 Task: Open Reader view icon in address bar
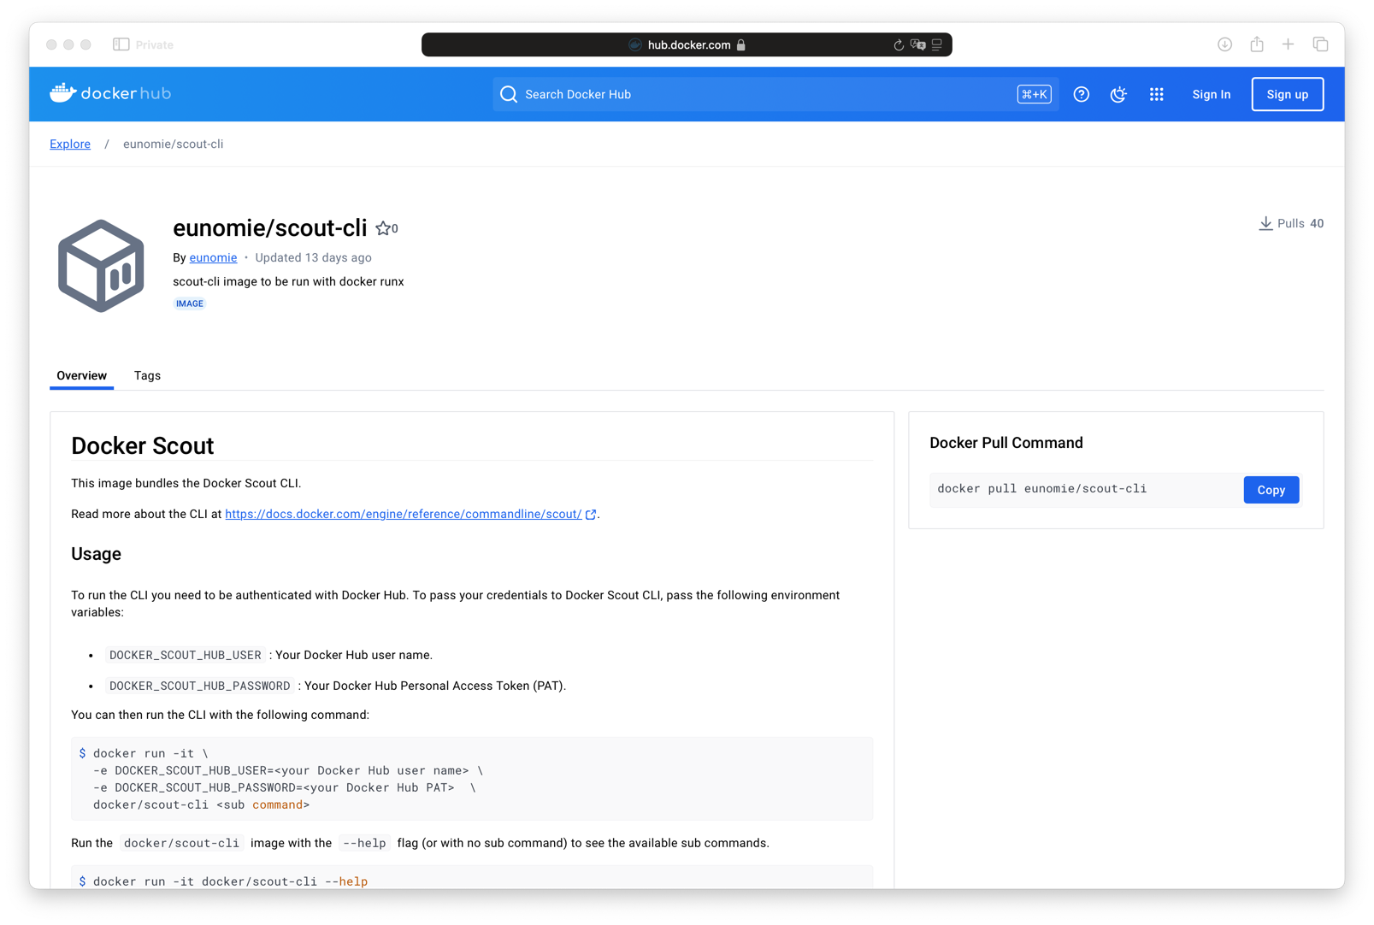[937, 44]
